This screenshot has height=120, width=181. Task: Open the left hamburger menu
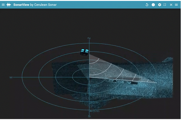(x=3, y=5)
